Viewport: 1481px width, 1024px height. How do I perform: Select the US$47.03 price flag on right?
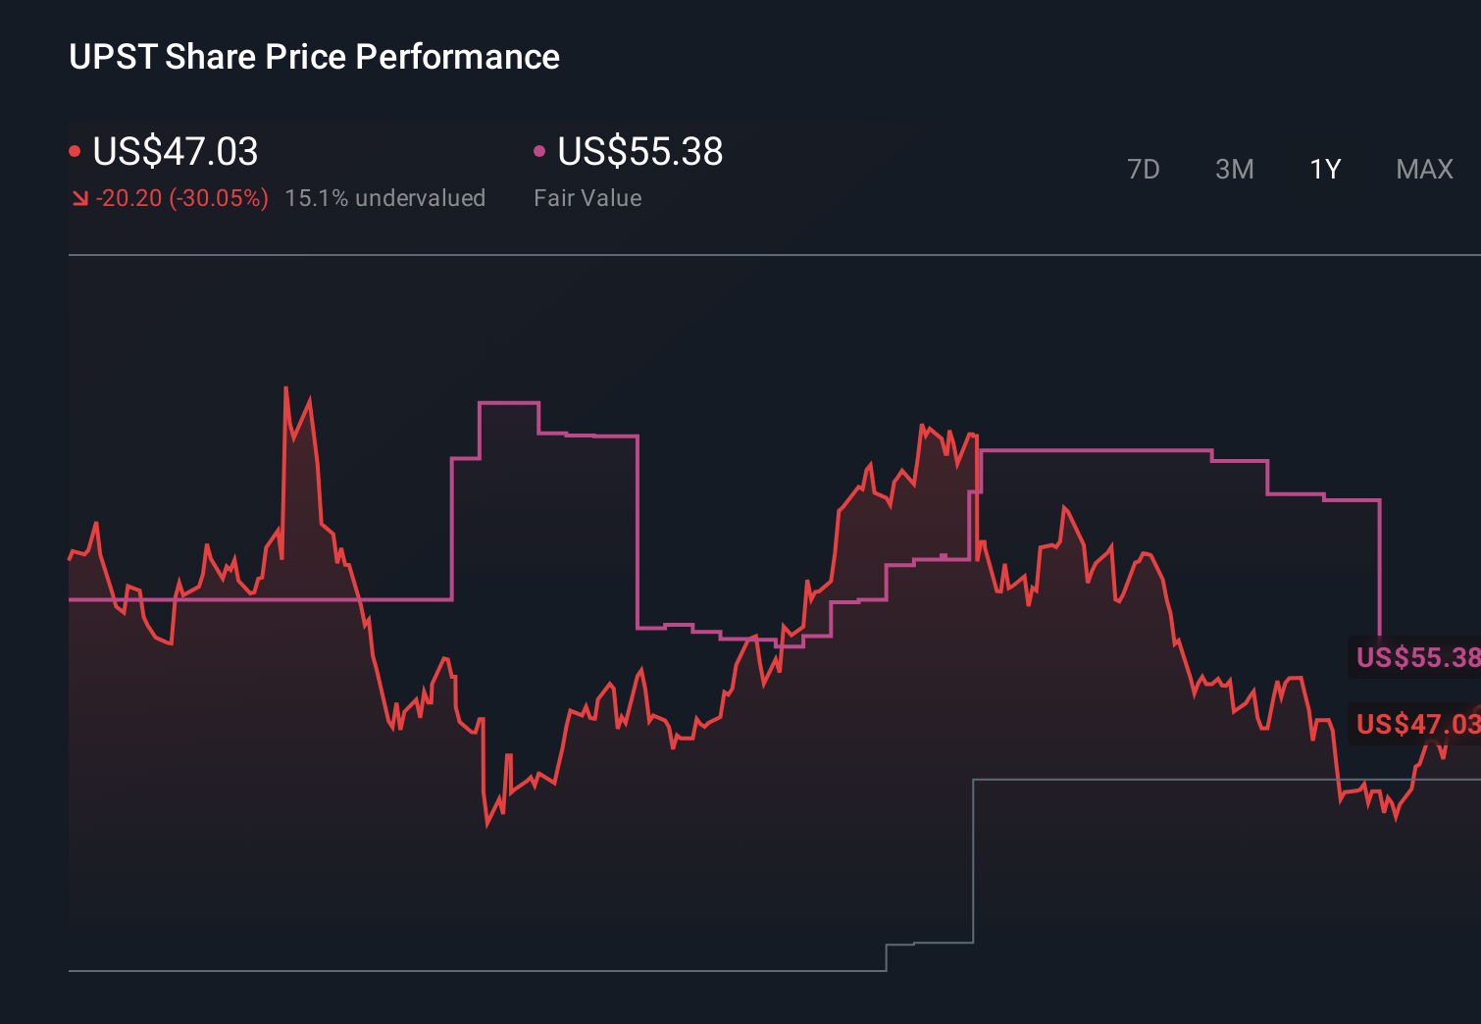tap(1416, 725)
